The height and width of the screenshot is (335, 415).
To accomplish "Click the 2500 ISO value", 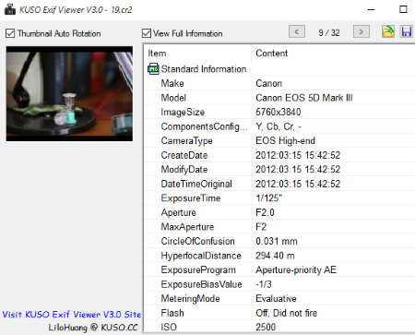I will pos(266,327).
